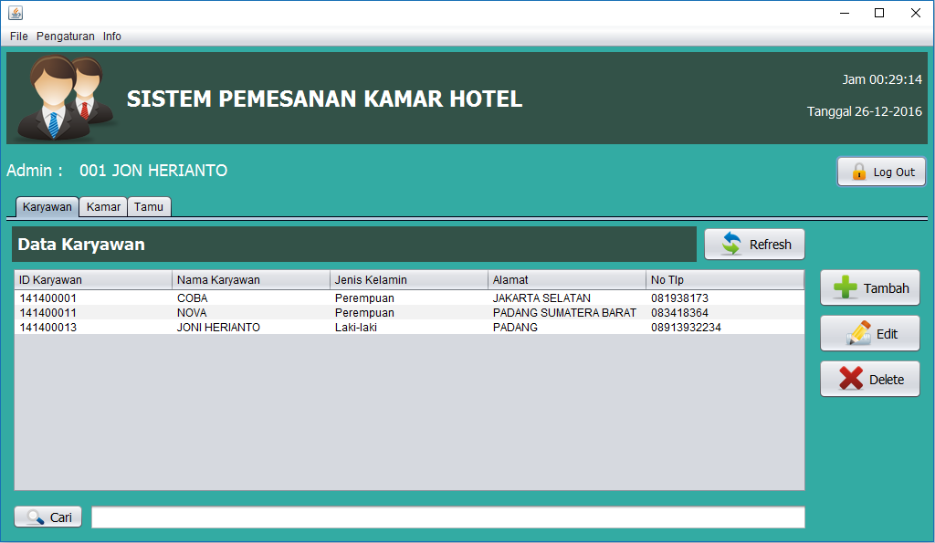Switch to the Tamu tab

point(149,207)
